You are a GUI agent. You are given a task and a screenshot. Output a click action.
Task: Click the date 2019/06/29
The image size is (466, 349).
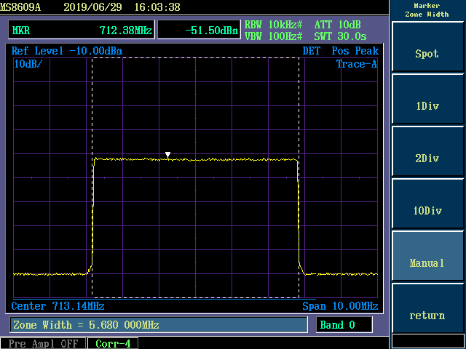[92, 7]
